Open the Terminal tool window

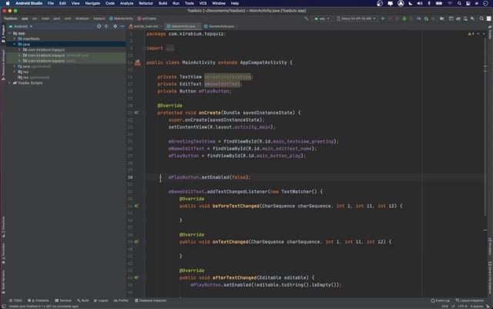pos(63,301)
